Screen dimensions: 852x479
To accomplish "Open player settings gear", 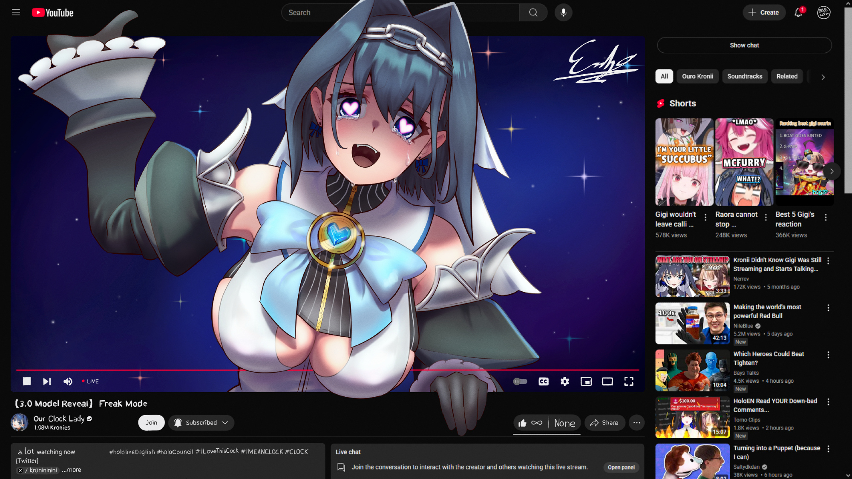I will (x=565, y=381).
